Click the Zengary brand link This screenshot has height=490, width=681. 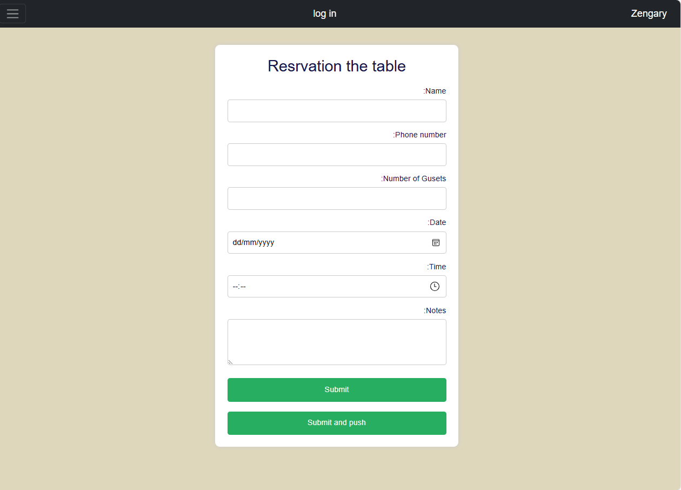point(649,14)
